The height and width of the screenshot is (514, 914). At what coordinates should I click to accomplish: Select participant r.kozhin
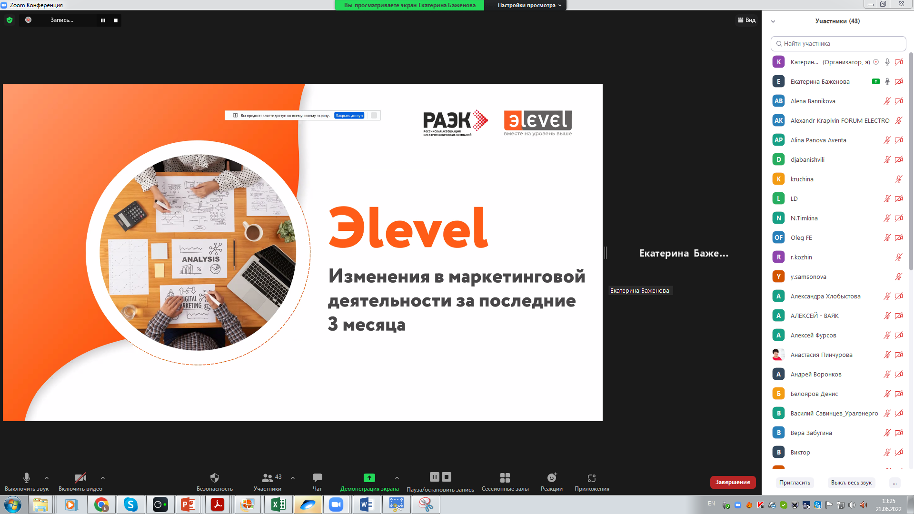(x=838, y=257)
